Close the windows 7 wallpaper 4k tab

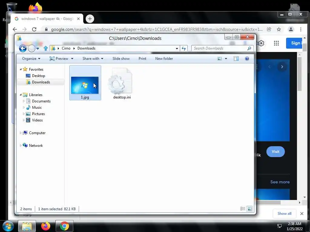tap(78, 19)
